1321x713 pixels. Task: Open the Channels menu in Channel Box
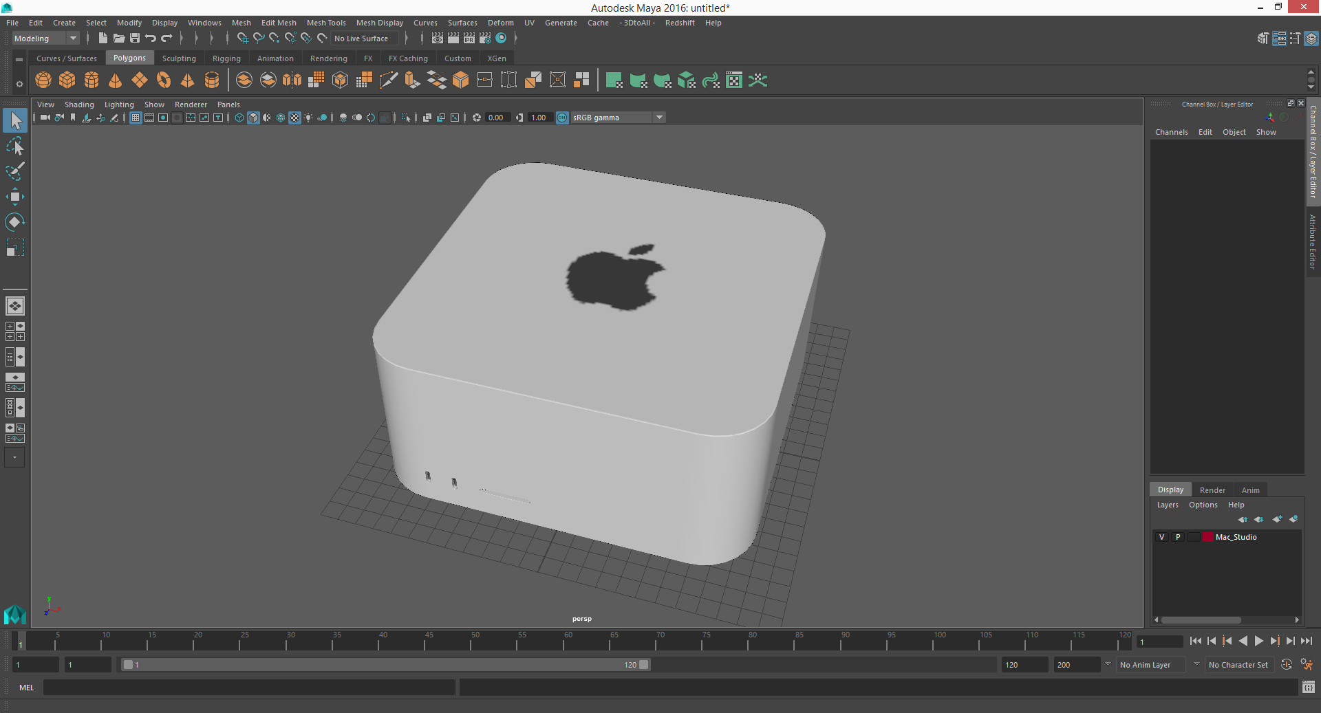pos(1171,132)
